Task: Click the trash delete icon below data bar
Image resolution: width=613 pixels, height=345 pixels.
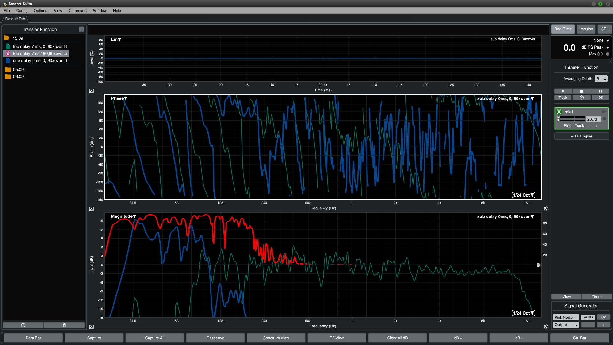Action: [64, 325]
